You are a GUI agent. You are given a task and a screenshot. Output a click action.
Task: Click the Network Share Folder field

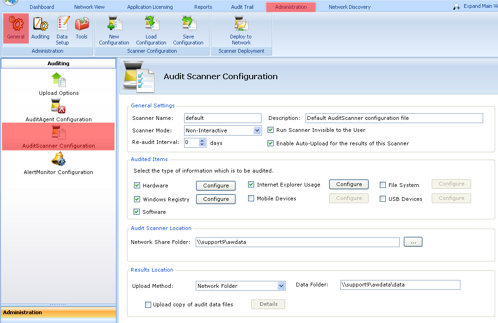(298, 242)
